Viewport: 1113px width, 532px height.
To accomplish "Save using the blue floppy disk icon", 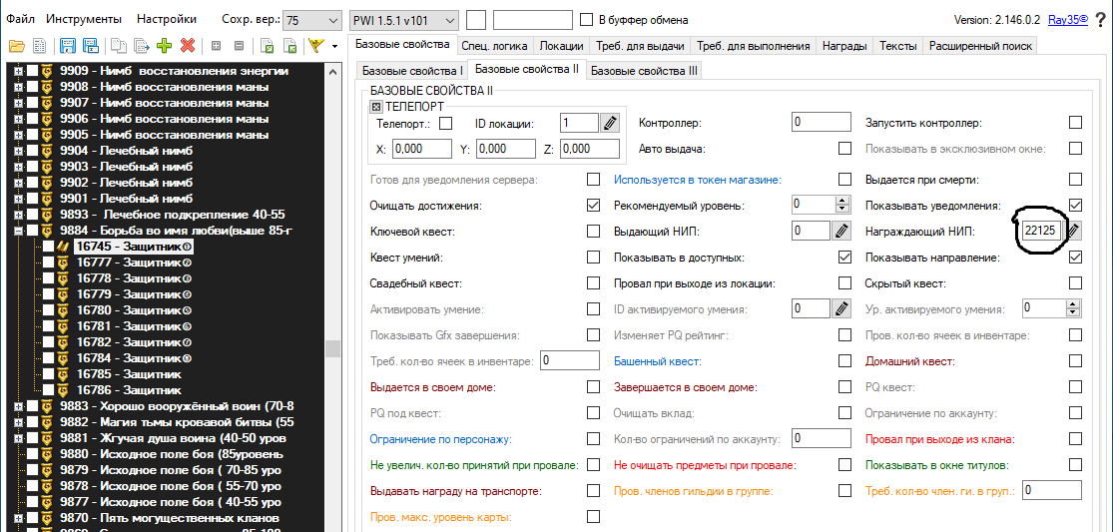I will (68, 46).
